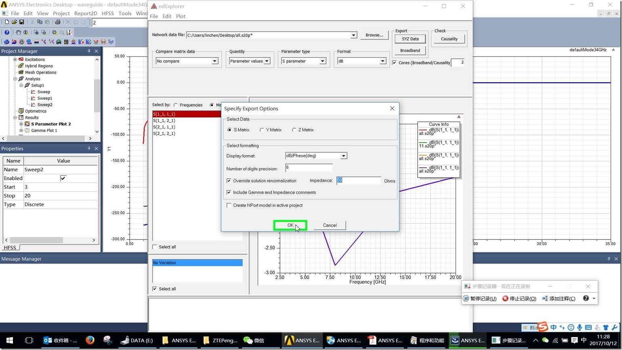Add comment in the Steps Recorder
Screen dimensions: 622x350
(559, 298)
